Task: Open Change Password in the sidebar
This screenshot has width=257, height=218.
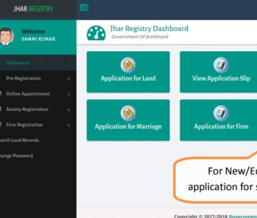Action: (38, 156)
